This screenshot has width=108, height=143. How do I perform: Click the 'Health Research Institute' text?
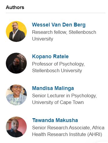tap(59, 135)
